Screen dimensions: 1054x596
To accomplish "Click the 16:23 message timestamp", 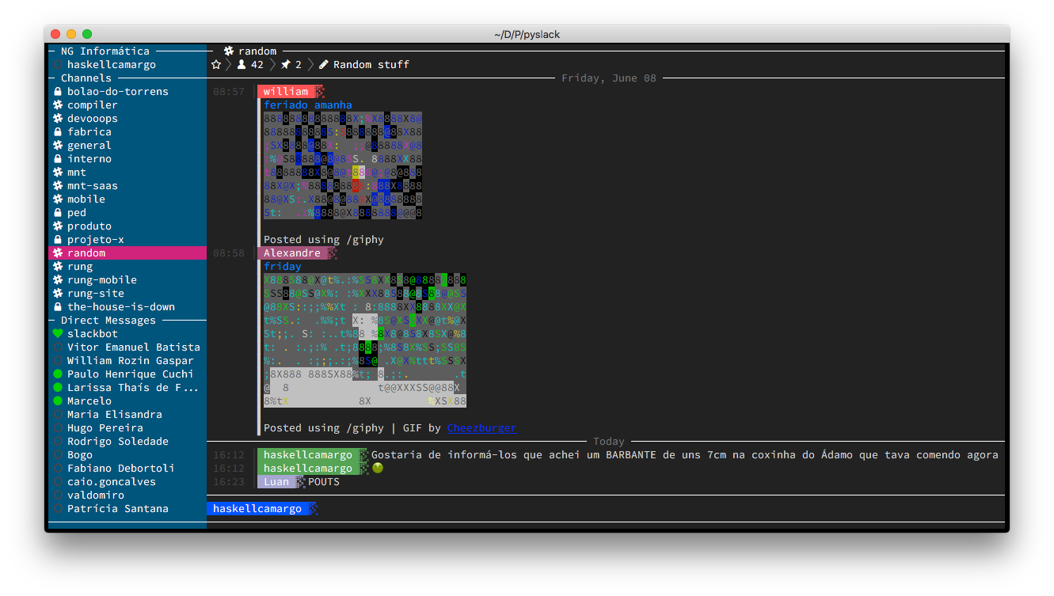I will click(x=229, y=482).
